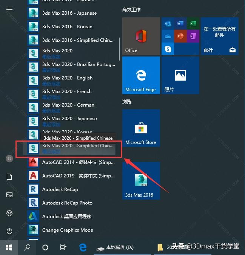The image size is (245, 255).
Task: Select the Autodesk ReCap Photo label
Action: pyautogui.click(x=67, y=203)
